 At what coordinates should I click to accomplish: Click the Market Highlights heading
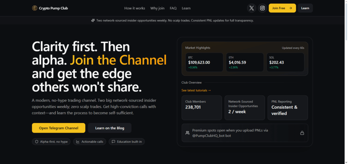pyautogui.click(x=198, y=48)
